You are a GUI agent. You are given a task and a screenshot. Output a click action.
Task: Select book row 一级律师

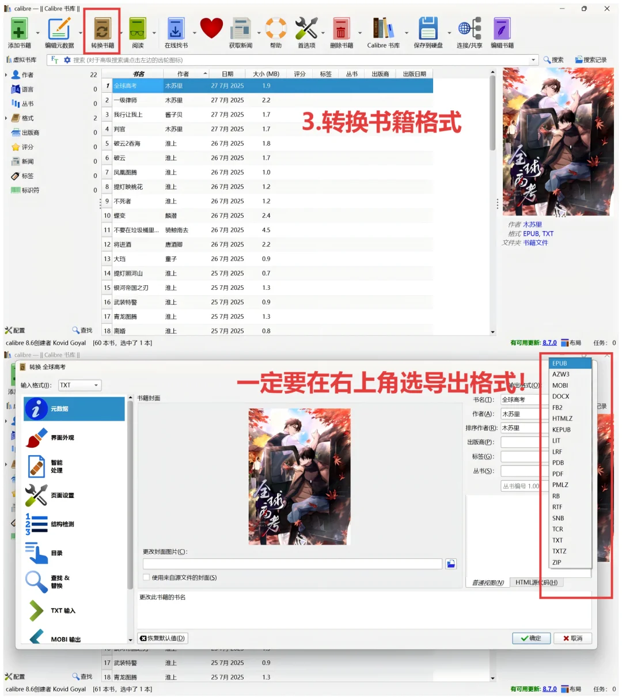tap(267, 100)
